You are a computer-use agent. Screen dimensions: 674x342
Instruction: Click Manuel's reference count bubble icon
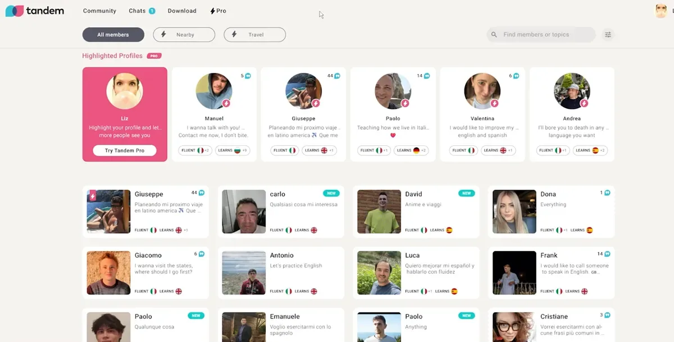[x=248, y=76]
